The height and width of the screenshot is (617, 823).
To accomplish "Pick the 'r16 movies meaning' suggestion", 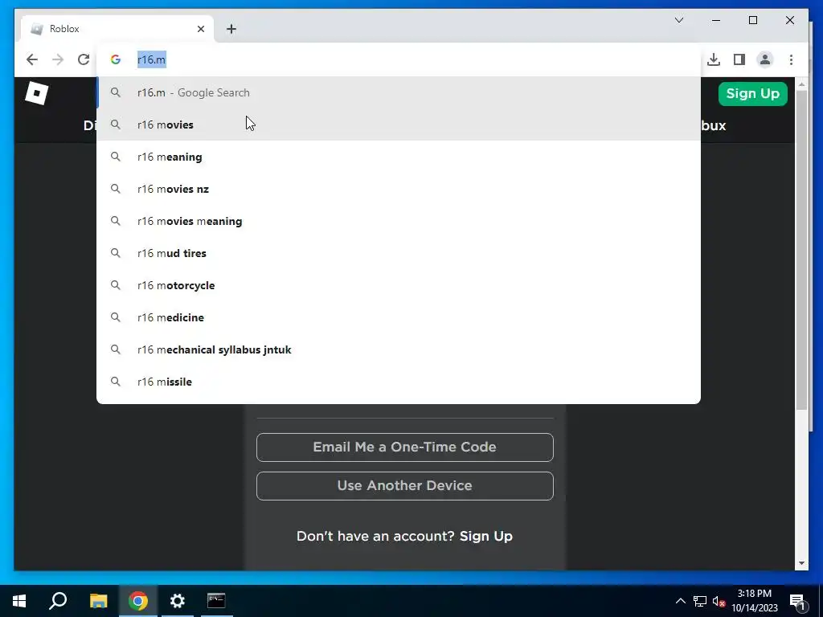I will coord(399,221).
